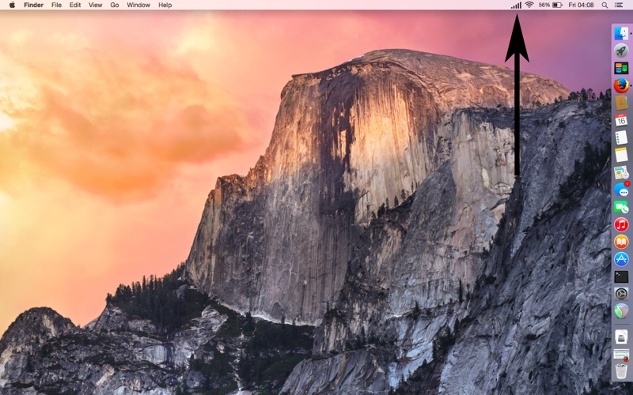Open Notification Center icon
This screenshot has height=395, width=633.
[x=618, y=5]
